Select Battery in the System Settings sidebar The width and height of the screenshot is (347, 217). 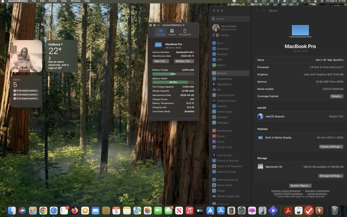(x=221, y=65)
